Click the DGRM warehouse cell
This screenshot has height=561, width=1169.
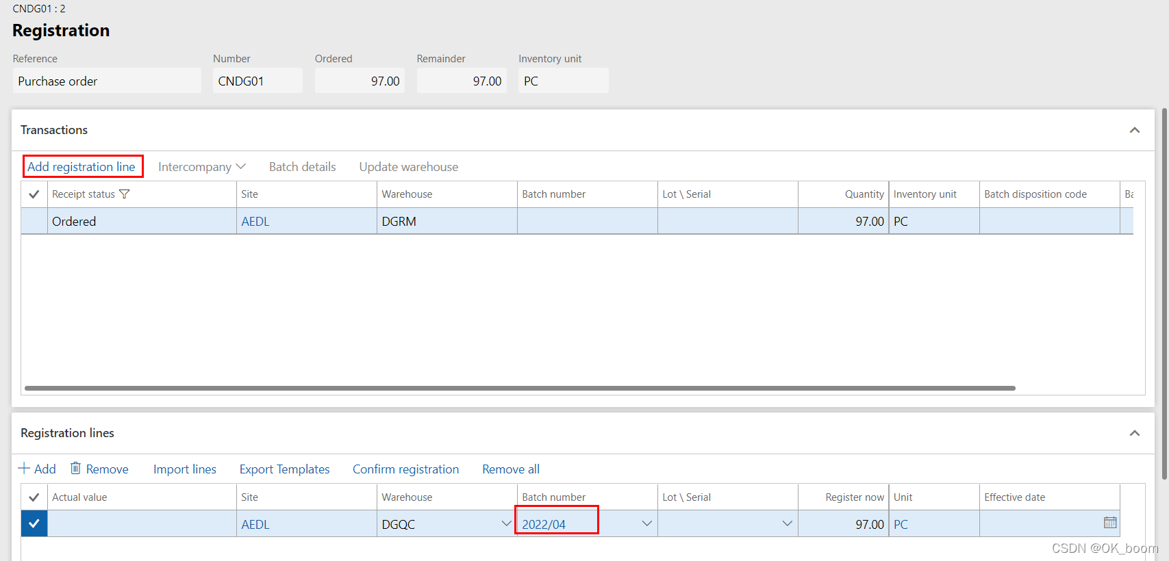tap(447, 221)
